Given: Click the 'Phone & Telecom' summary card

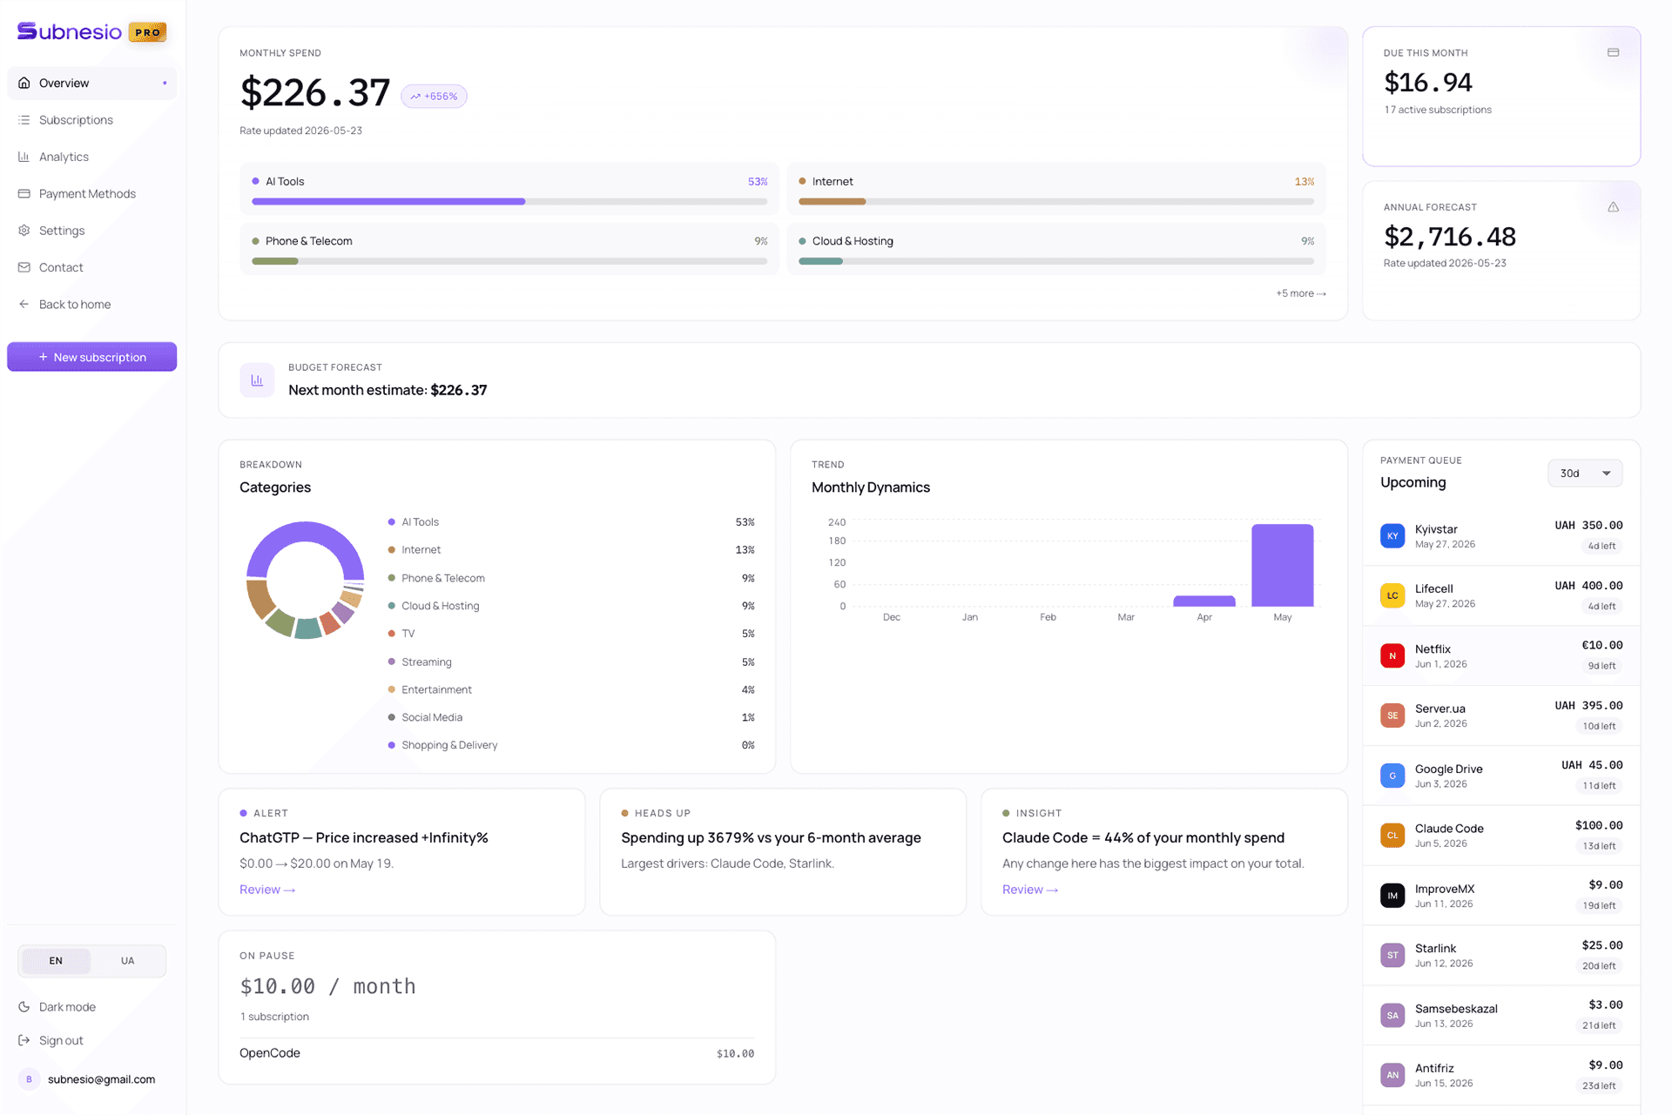Looking at the screenshot, I should point(509,249).
